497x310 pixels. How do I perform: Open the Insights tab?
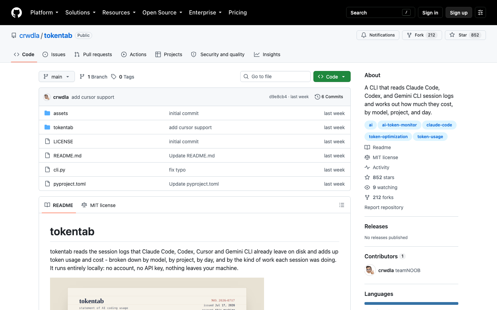(267, 54)
